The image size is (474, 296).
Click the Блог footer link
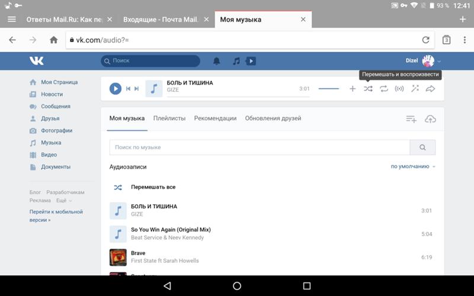[x=35, y=192]
